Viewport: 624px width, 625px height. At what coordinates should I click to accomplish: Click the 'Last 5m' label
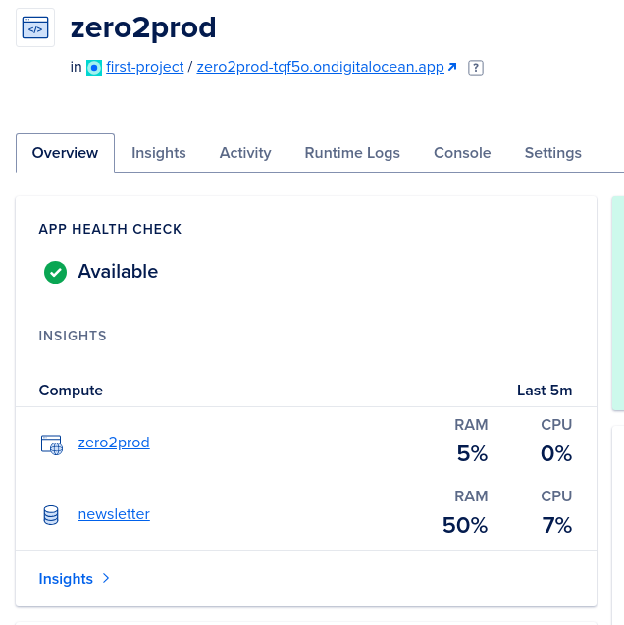point(545,391)
